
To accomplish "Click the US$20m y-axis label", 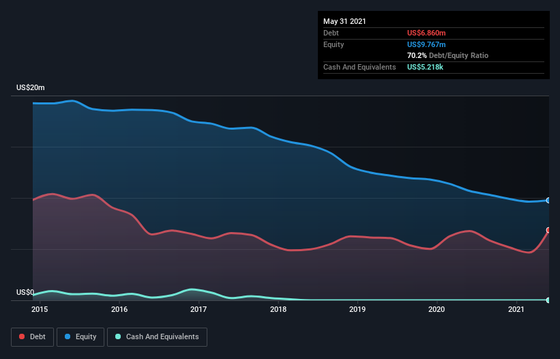I will click(31, 87).
